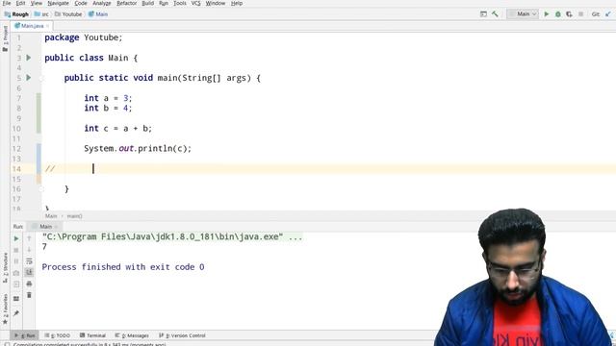
Task: Collapse the main method fold marker
Action: tap(41, 78)
